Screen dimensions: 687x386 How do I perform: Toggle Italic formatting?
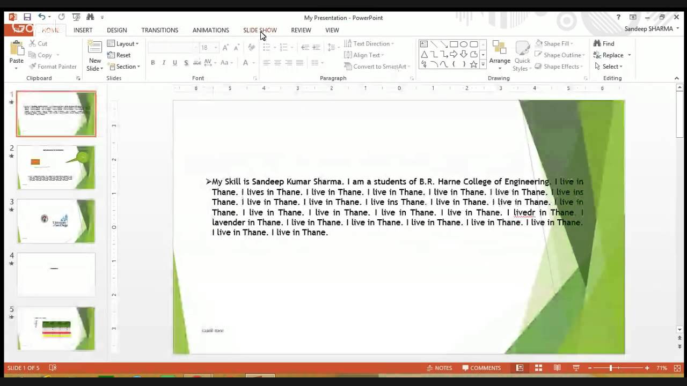[164, 63]
